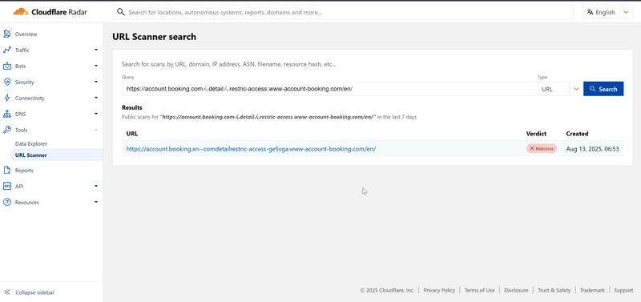641x302 pixels.
Task: Expand the Resources menu arrow
Action: tap(96, 202)
